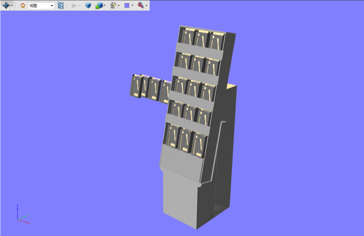Toggle the Model Tree panel icon
Image resolution: width=364 pixels, height=236 pixels.
(61, 6)
